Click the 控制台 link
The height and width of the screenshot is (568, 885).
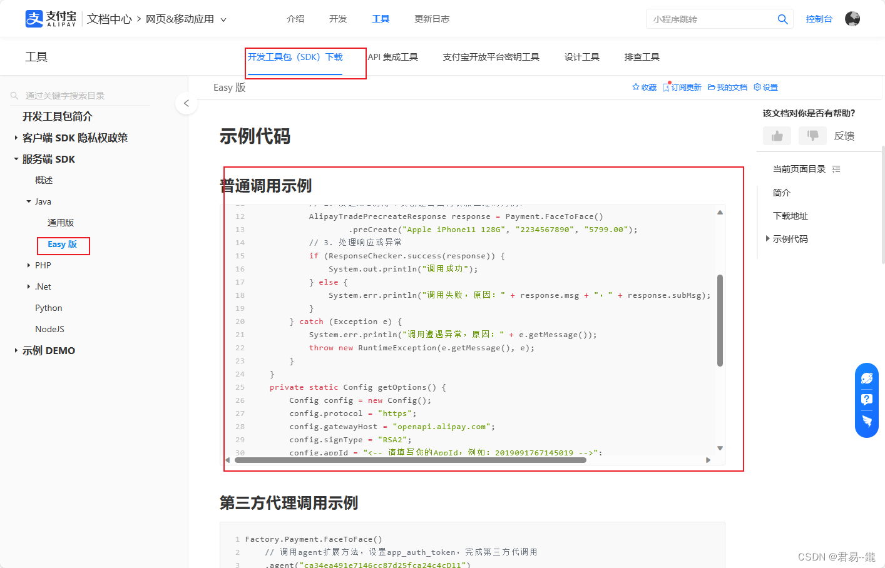[819, 19]
